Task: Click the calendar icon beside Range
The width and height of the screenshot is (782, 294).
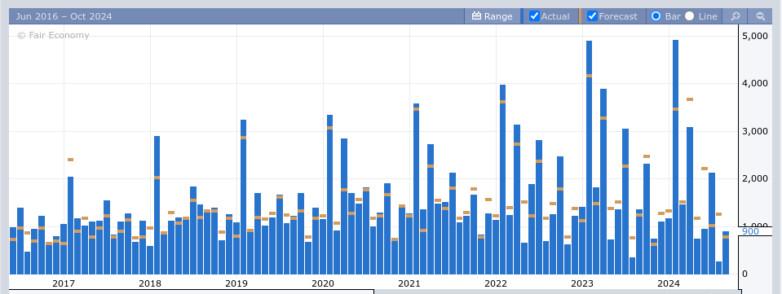Action: (x=476, y=16)
